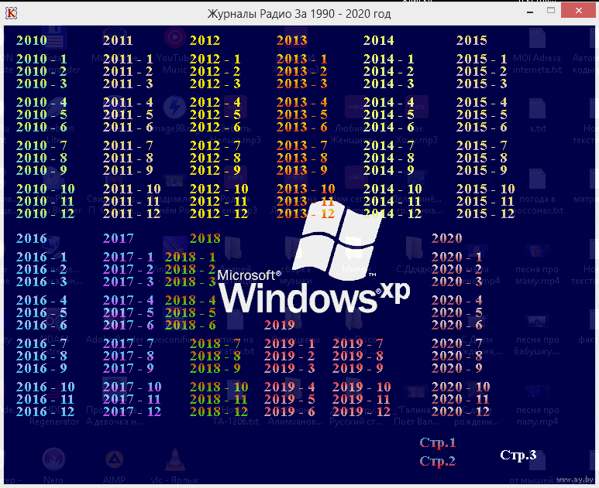Select the 2018 year heading

[205, 239]
